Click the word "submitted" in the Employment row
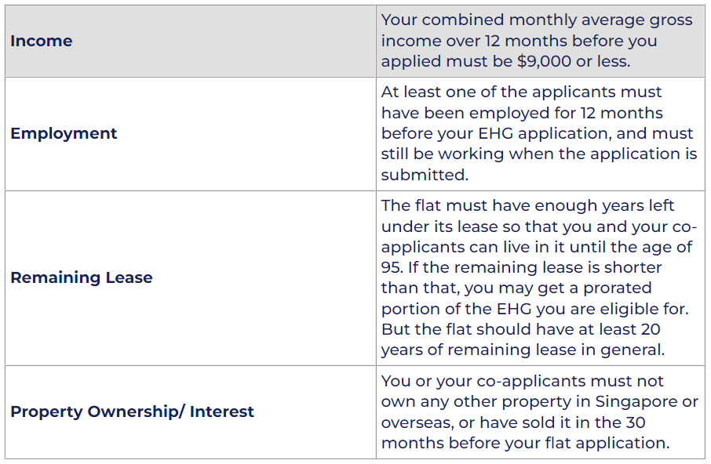711x464 pixels. (x=422, y=175)
